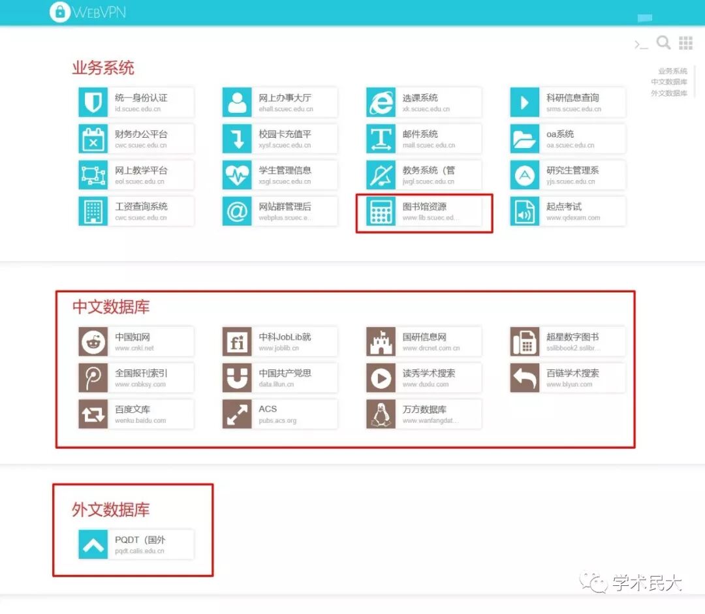
Task: Open the 全国报刊索引 link
Action: point(136,378)
